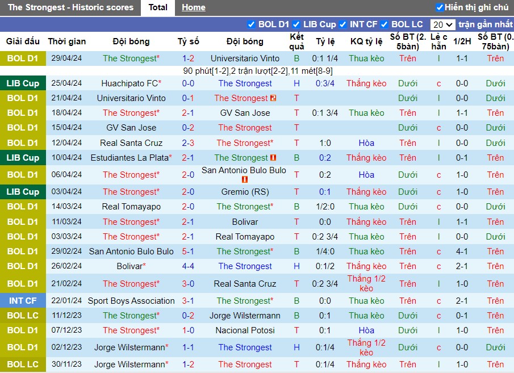Open Nacional Potosi team link
The image size is (514, 373).
(x=245, y=330)
